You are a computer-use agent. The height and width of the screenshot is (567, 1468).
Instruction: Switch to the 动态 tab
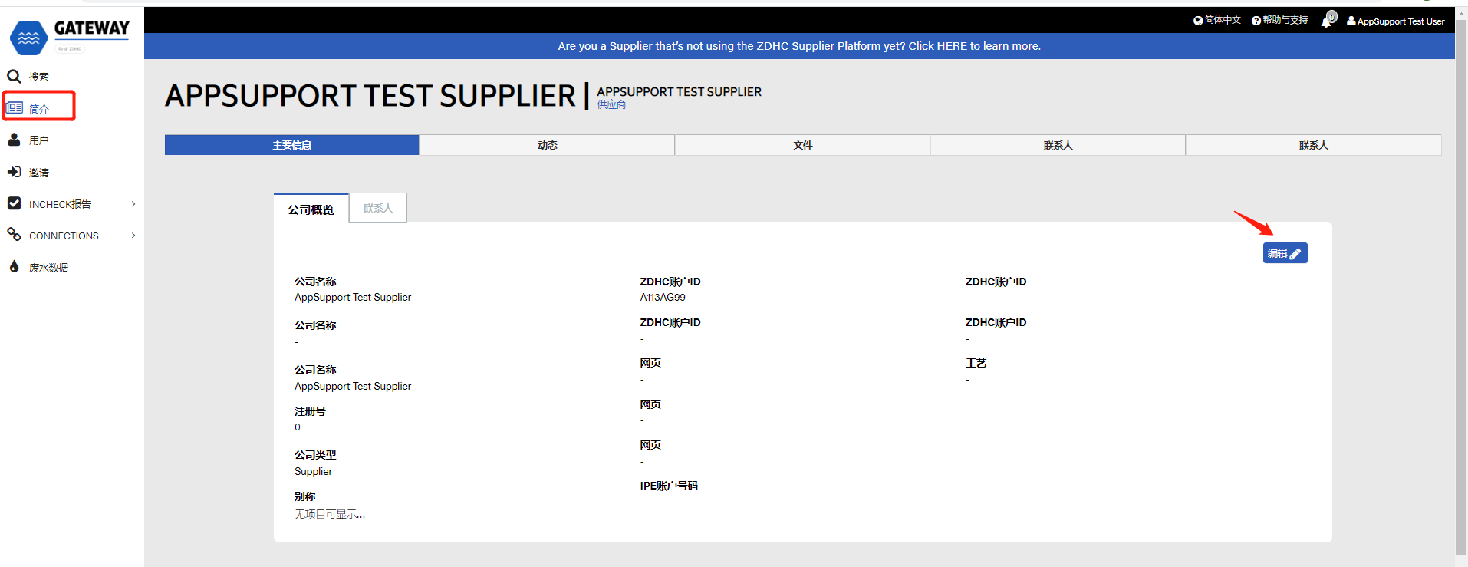(547, 145)
